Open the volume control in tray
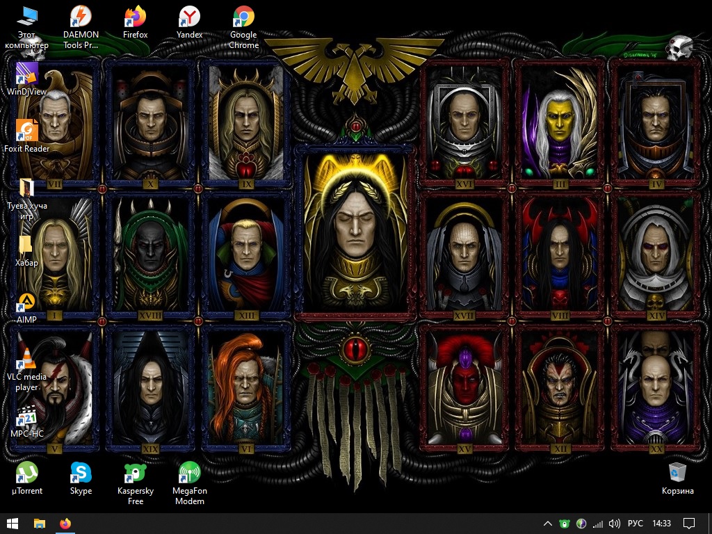Image resolution: width=712 pixels, height=534 pixels. (x=615, y=524)
